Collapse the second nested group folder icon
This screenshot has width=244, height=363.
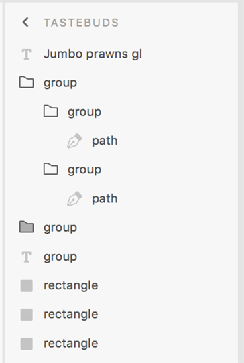(51, 169)
